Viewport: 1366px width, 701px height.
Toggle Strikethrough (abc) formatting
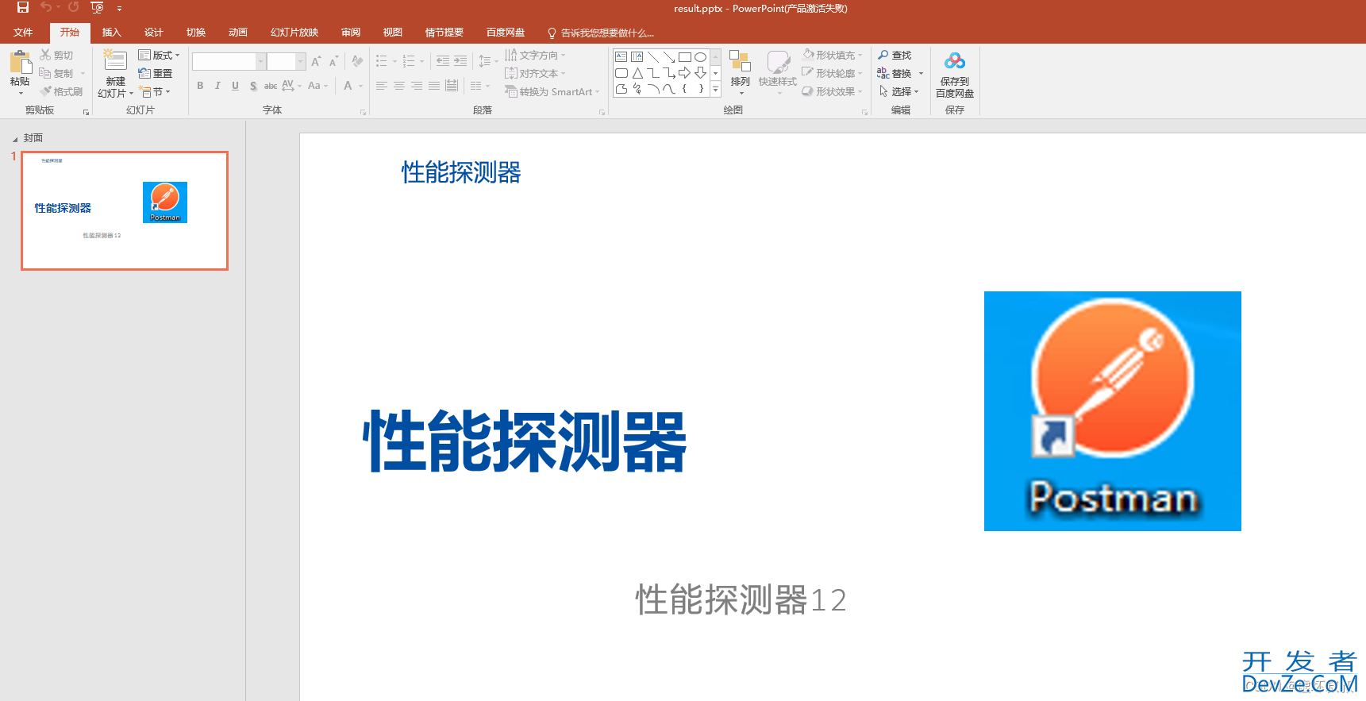coord(271,86)
